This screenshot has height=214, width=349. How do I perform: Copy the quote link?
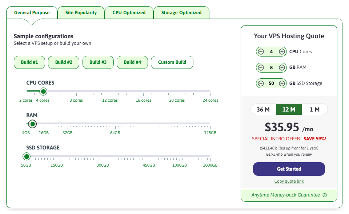289,181
